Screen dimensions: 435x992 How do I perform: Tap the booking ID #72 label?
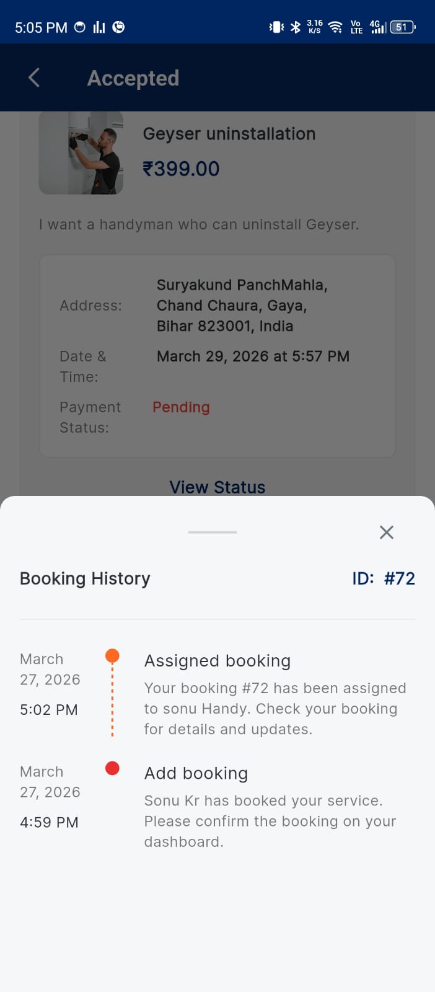pos(383,578)
